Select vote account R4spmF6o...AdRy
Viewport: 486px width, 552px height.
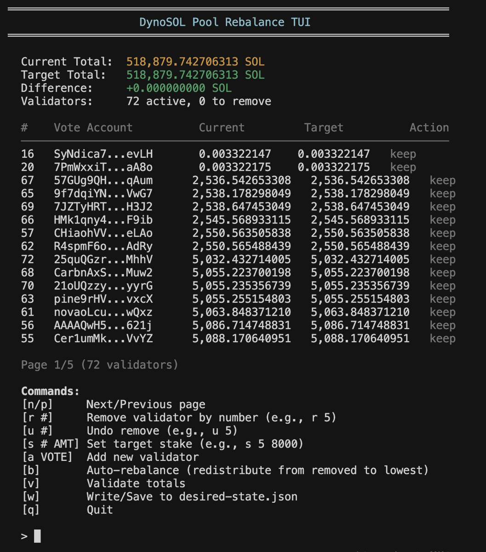(x=103, y=247)
